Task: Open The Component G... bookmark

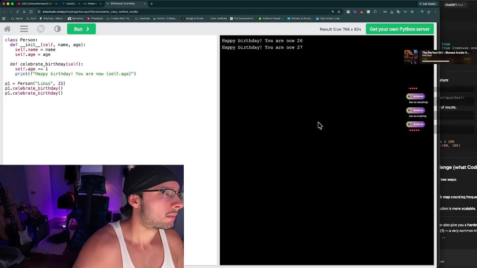Action: [243, 18]
